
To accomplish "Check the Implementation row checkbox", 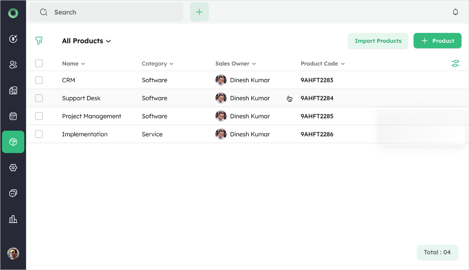I will (x=39, y=134).
